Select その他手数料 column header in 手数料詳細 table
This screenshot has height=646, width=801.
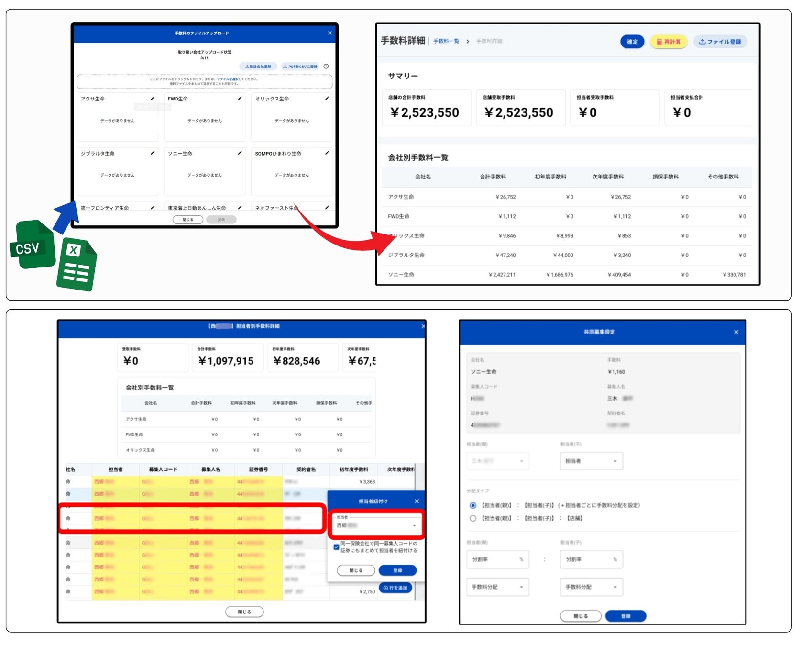[x=723, y=177]
